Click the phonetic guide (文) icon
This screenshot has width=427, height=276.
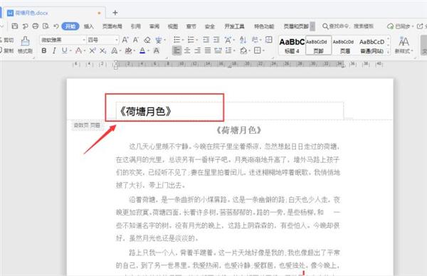pos(158,40)
